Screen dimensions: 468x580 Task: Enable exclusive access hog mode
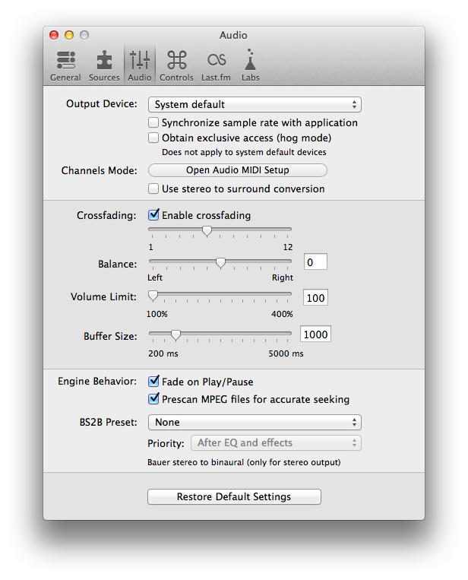(153, 138)
